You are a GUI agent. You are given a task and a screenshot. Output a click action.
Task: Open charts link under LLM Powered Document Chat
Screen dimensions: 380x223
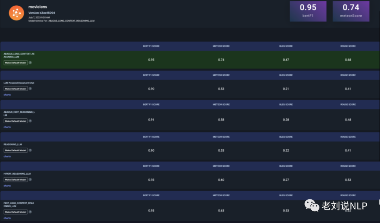pos(7,95)
